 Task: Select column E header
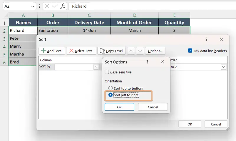point(174,15)
